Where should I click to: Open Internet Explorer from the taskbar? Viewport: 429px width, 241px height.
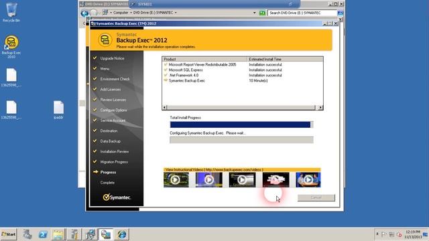(122, 234)
